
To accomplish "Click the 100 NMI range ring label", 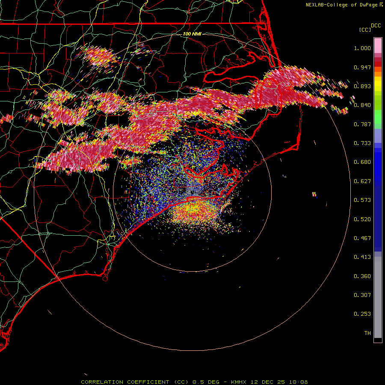I will (192, 34).
